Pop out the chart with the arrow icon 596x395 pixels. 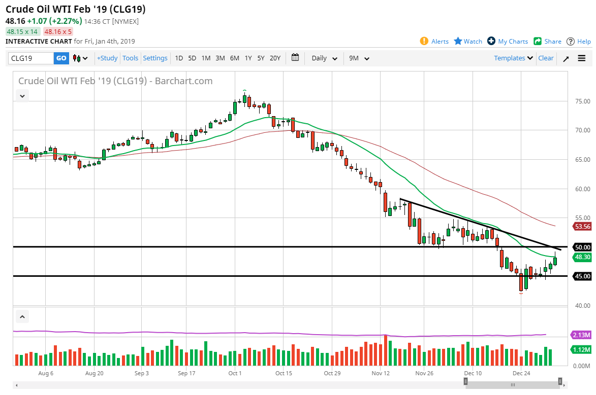coord(566,58)
